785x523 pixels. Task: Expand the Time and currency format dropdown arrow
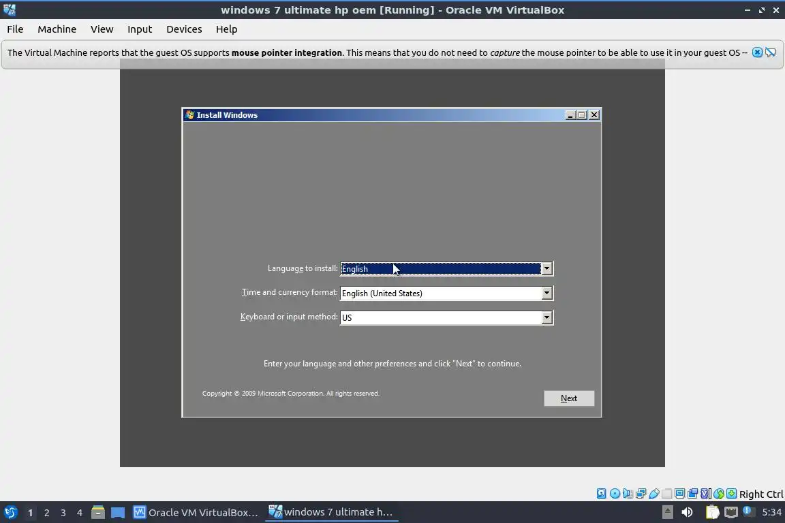pos(547,294)
